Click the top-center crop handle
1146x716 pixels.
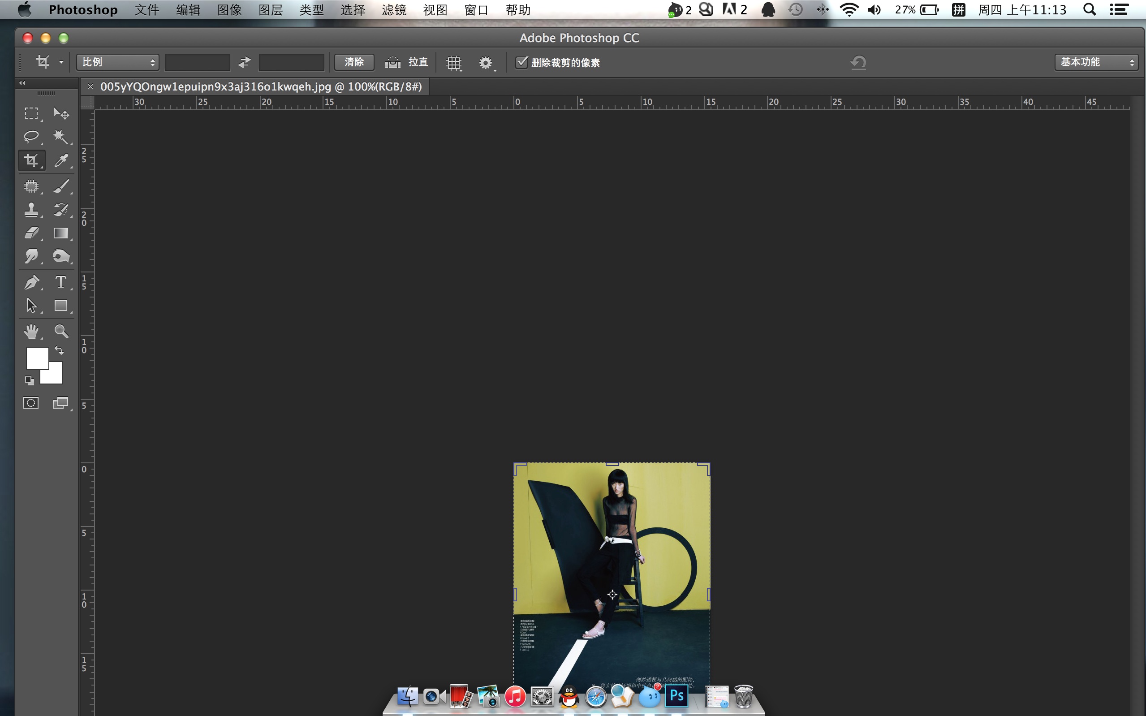pos(612,464)
